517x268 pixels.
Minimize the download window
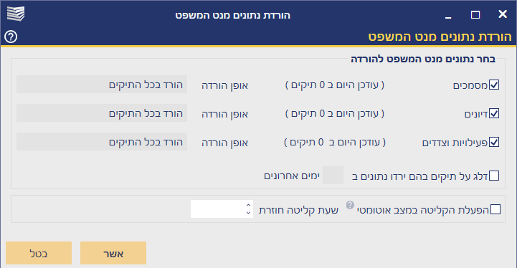pos(447,15)
